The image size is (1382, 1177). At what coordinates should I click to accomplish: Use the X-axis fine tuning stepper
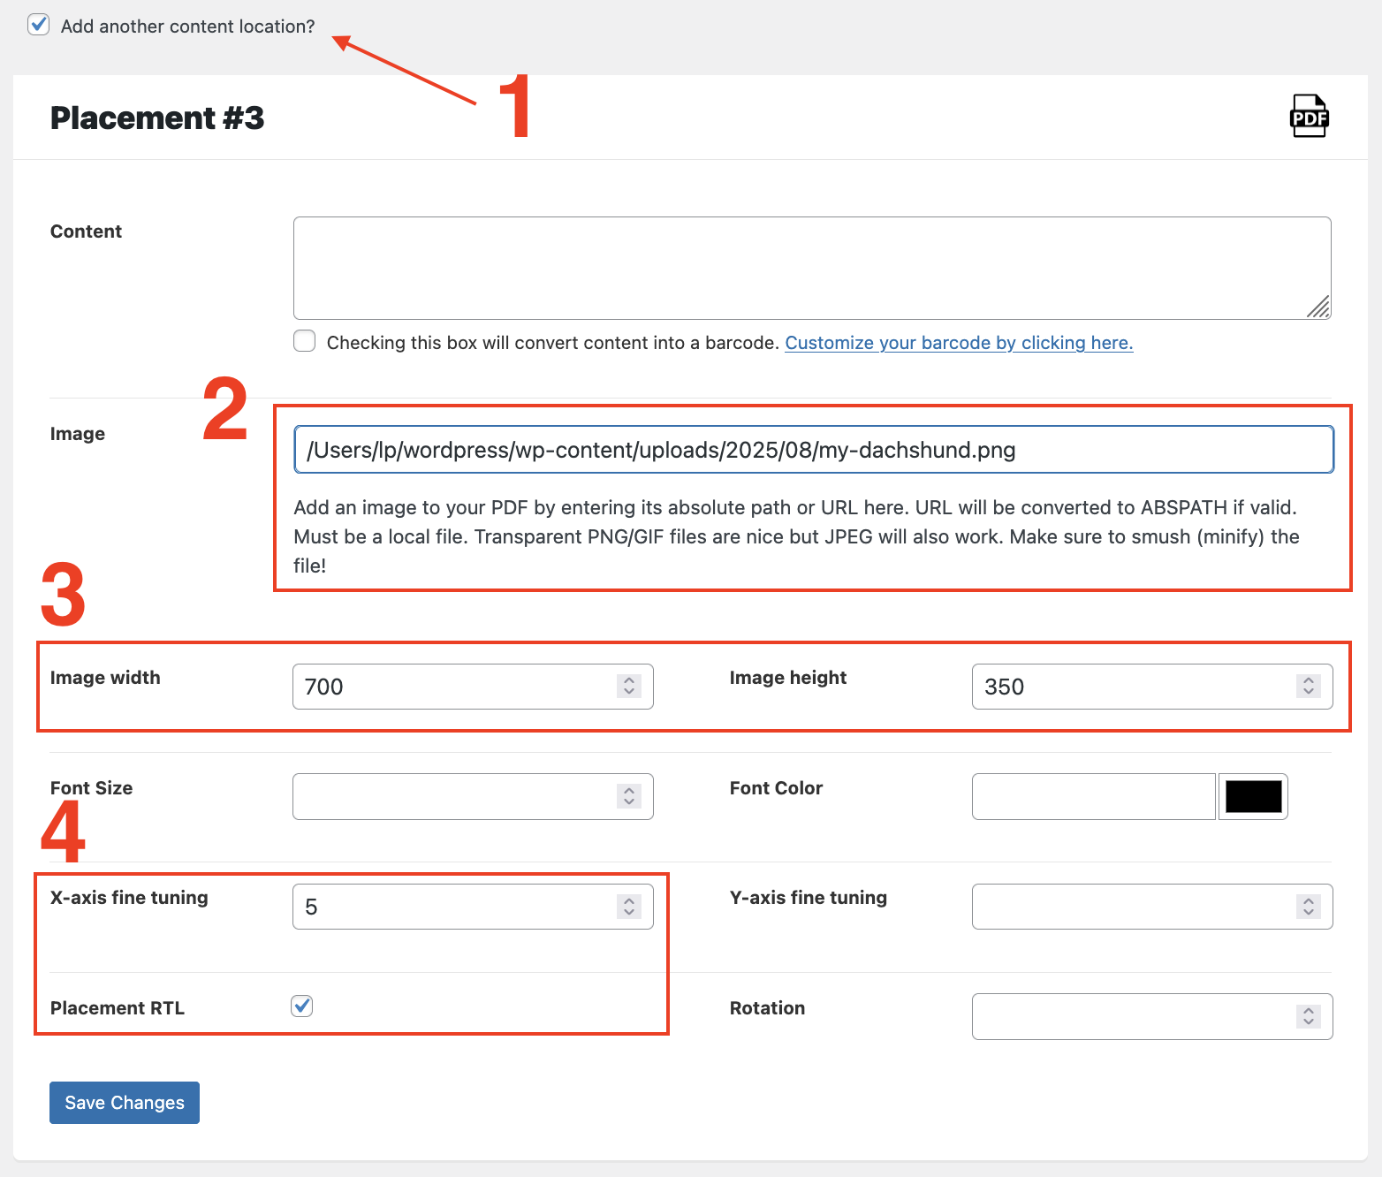(x=629, y=906)
